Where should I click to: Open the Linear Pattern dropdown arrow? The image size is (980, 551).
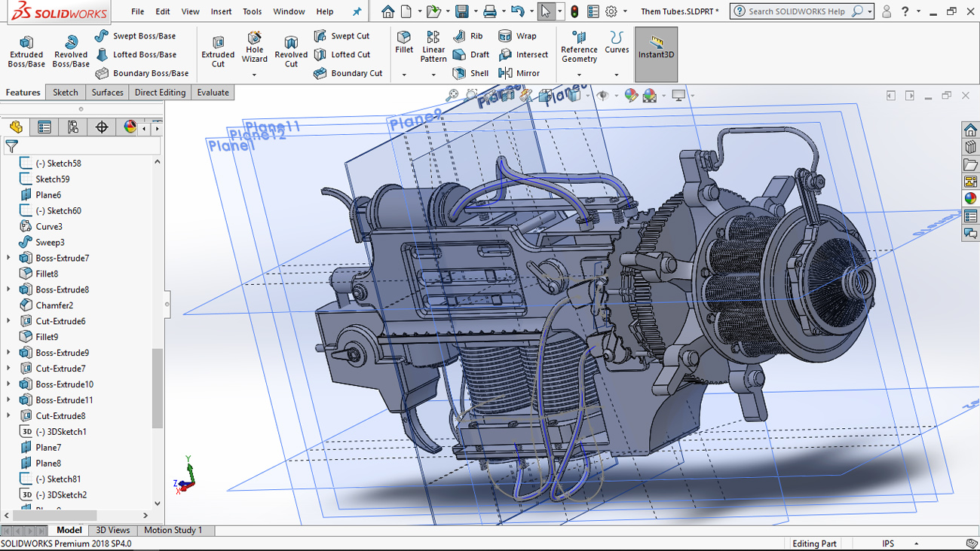[x=433, y=75]
